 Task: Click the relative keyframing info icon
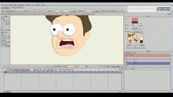click(x=73, y=70)
